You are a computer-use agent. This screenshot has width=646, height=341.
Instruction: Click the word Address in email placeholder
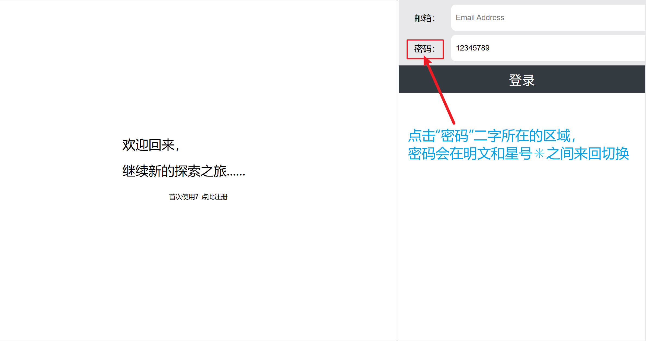point(490,18)
